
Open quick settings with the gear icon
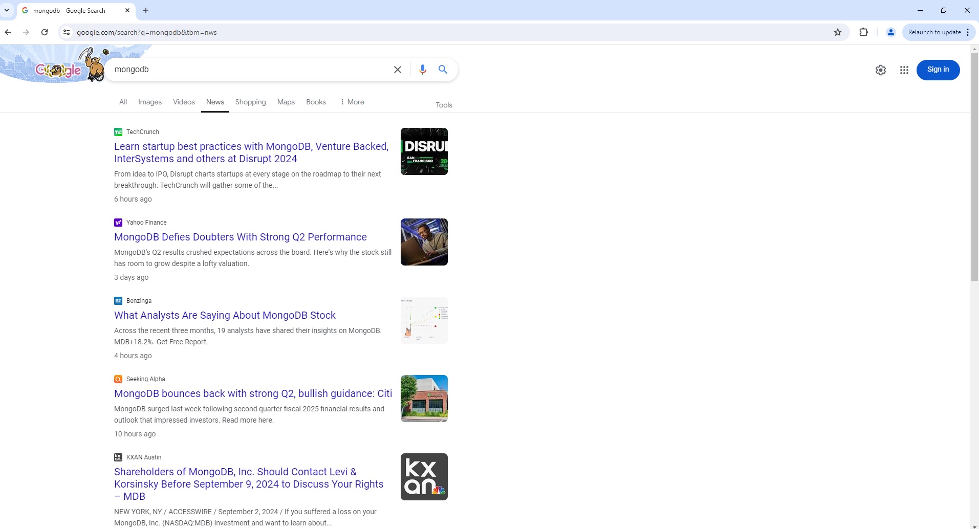point(880,70)
